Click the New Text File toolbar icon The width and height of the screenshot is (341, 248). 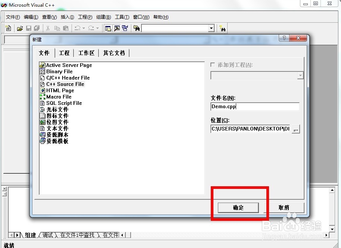coord(8,28)
